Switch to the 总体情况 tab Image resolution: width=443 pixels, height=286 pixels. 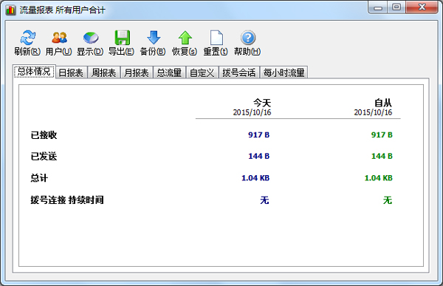[x=34, y=72]
